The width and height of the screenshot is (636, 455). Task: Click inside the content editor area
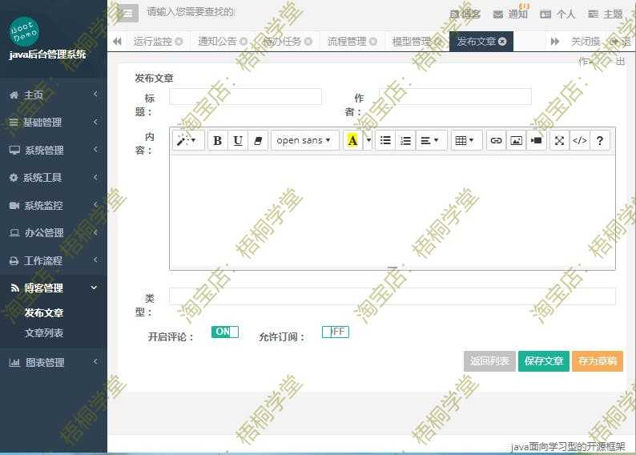[392, 211]
